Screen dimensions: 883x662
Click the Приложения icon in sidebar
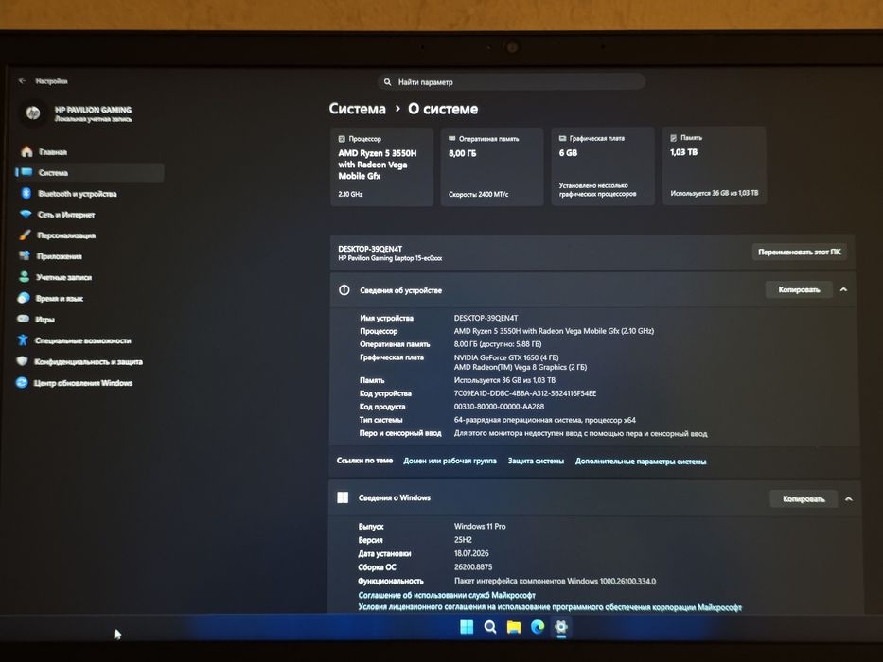coord(25,255)
